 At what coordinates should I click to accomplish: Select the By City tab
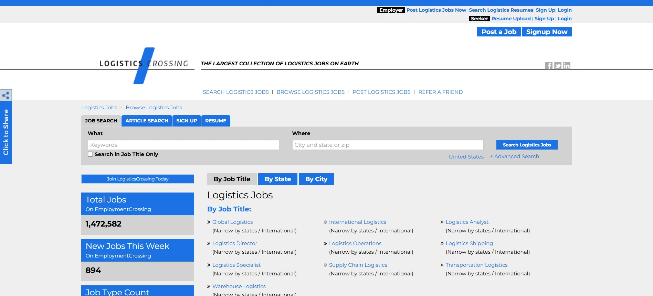coord(316,179)
